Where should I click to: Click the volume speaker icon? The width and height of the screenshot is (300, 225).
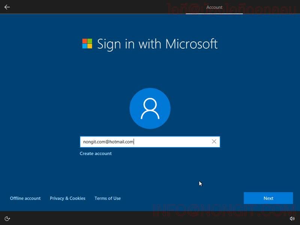(x=292, y=219)
